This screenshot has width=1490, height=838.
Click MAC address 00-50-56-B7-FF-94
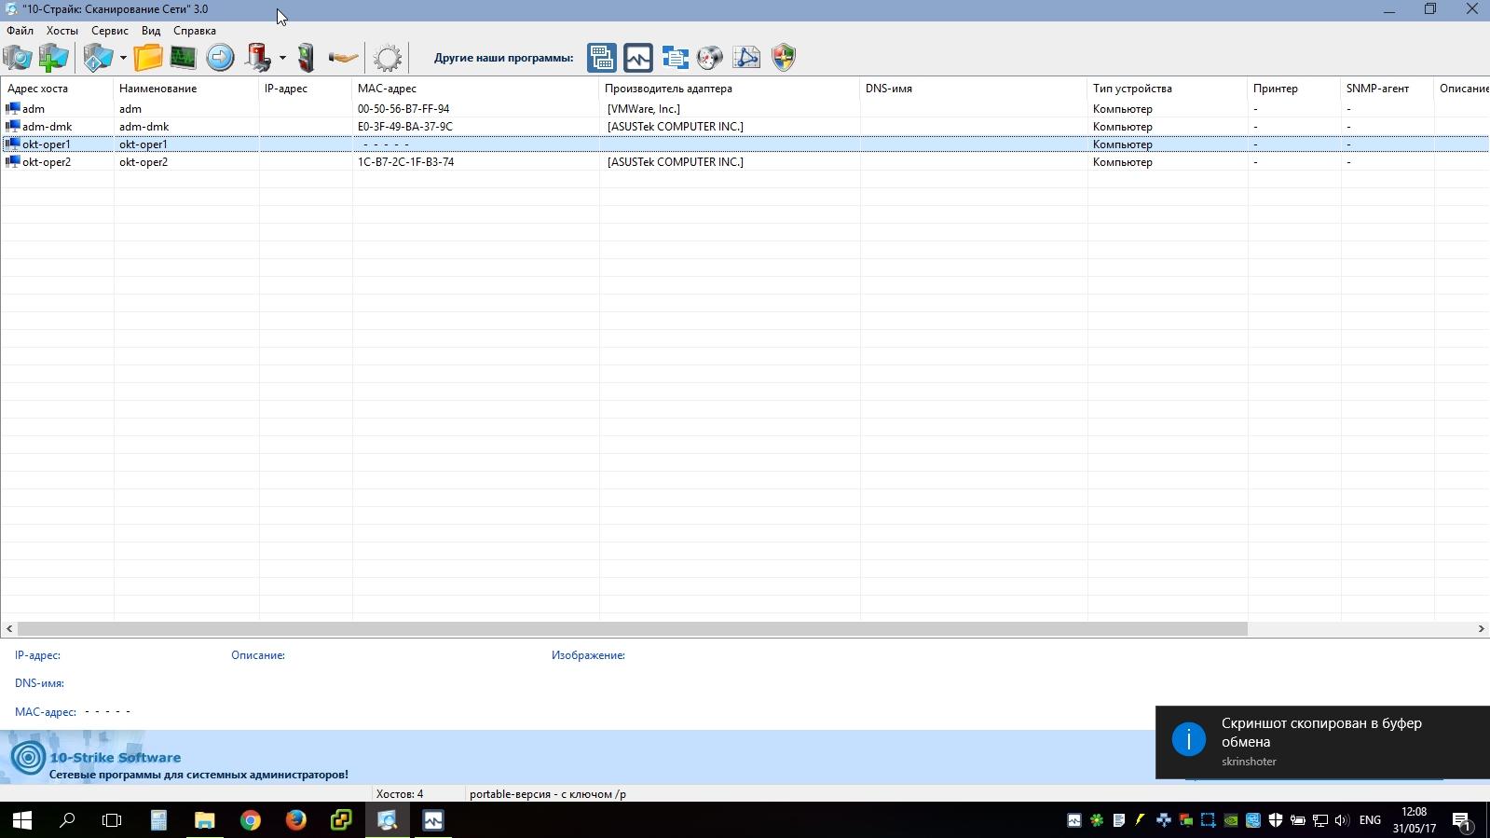click(403, 109)
